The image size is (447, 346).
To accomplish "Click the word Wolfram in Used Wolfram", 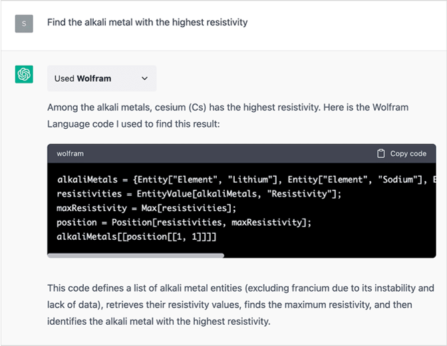I will pyautogui.click(x=94, y=78).
